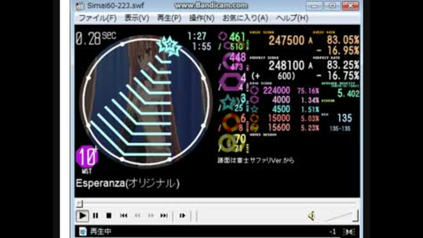Click the 224000 score row

click(x=285, y=91)
